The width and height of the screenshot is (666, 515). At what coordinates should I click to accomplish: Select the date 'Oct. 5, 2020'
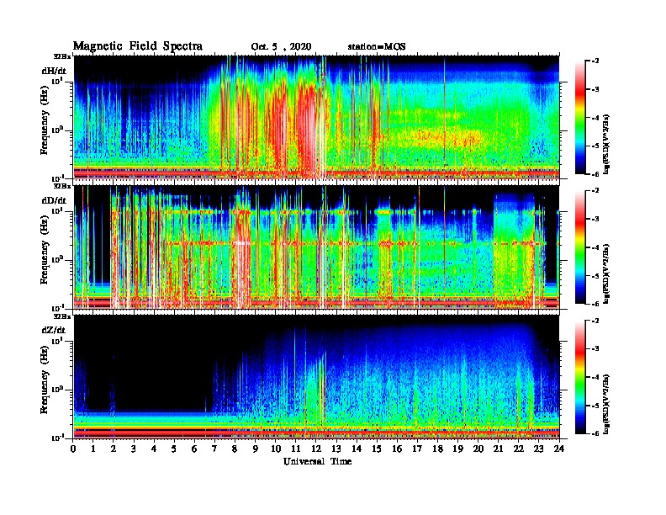click(x=281, y=47)
